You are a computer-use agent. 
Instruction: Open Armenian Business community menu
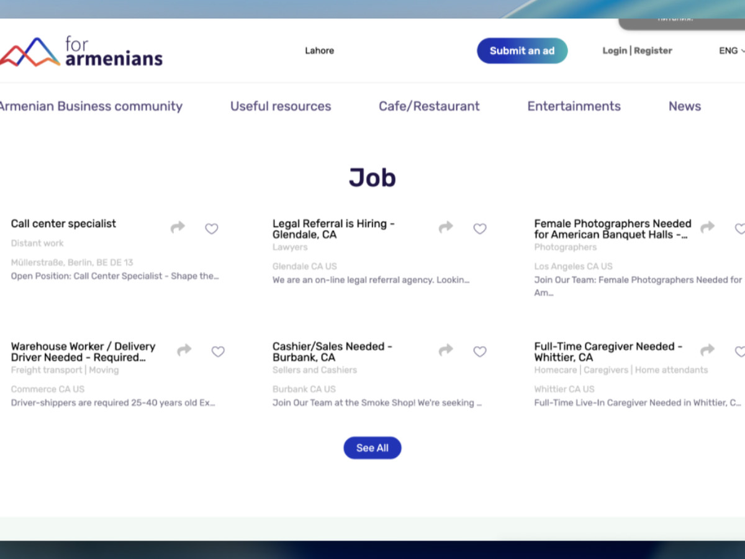(x=91, y=106)
